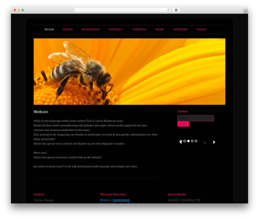Click the Recente Reacties footer heading
Image resolution: width=259 pixels, height=219 pixels.
pos(113,194)
